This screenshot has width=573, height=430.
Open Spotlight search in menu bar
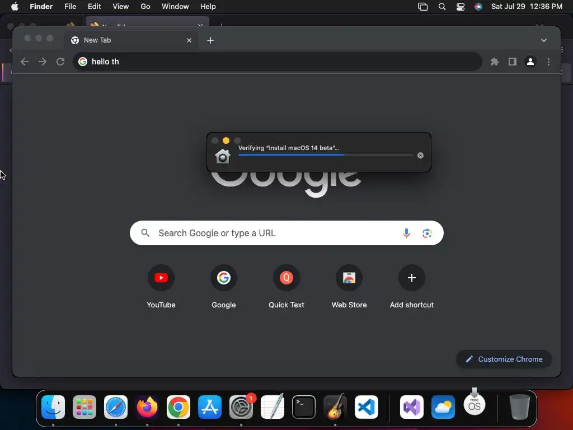pos(442,7)
